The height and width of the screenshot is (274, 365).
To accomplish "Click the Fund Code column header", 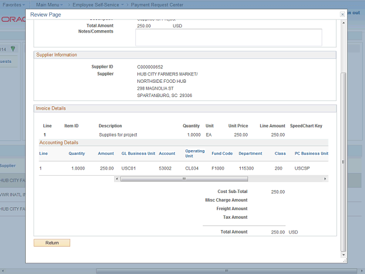I will coord(222,154).
